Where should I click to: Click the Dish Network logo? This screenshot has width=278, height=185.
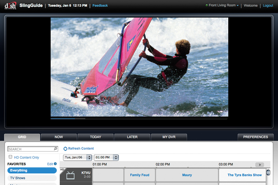click(x=10, y=6)
